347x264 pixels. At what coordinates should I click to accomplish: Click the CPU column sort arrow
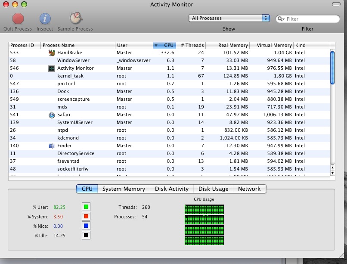click(156, 45)
